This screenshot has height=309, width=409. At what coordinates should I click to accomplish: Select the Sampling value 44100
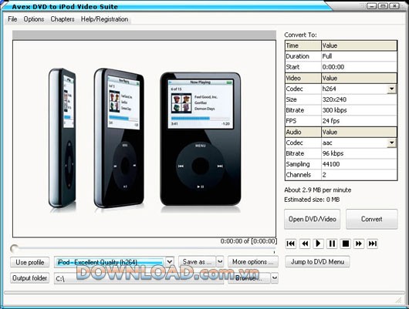coord(359,164)
